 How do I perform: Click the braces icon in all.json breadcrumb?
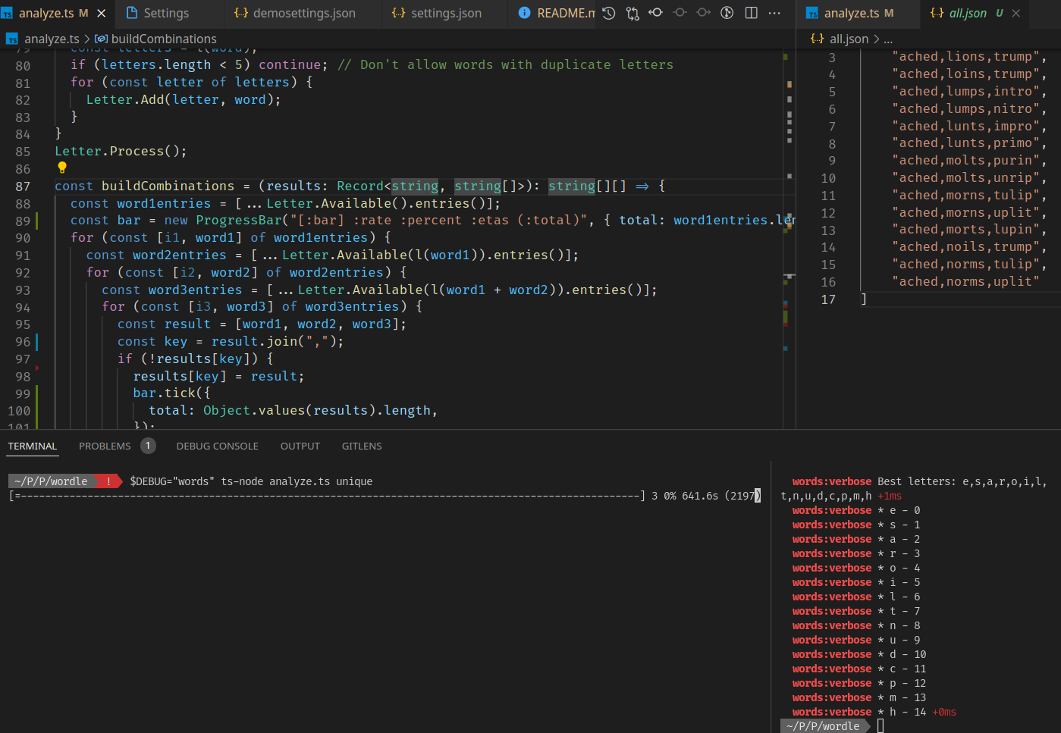point(817,39)
